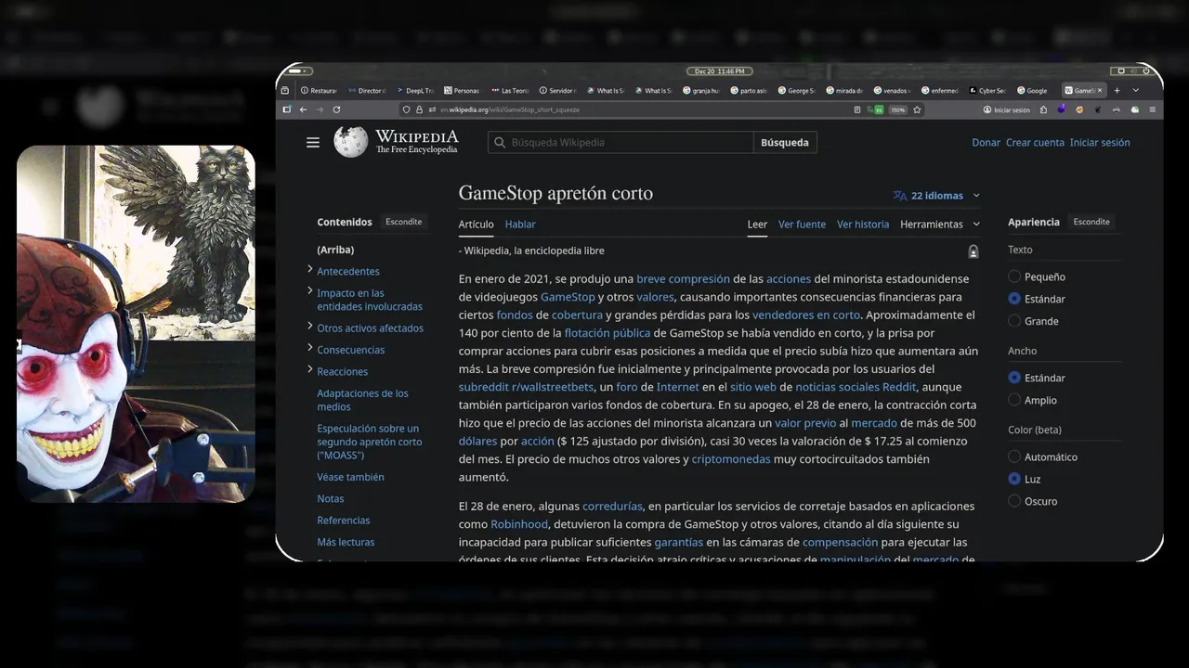Screen dimensions: 1189x668
Task: Click the Donar link
Action: click(986, 143)
